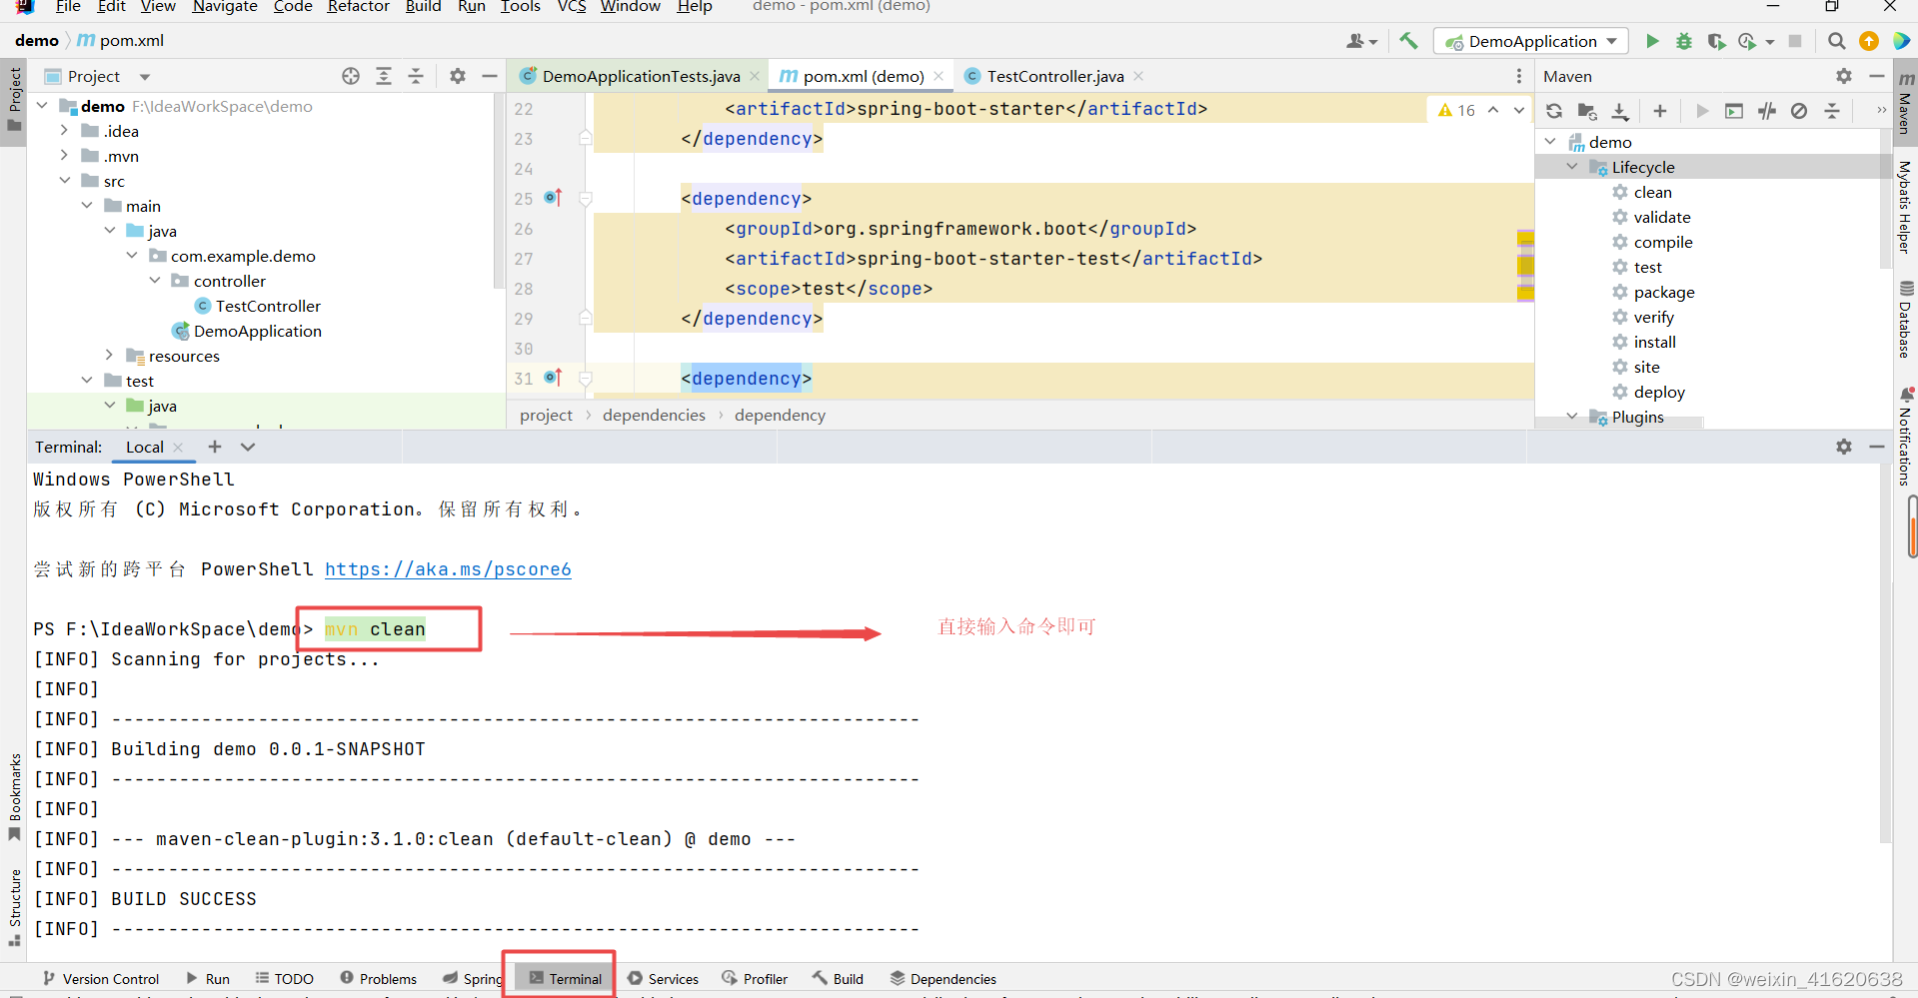Click IDE update orange arrow icon
1918x998 pixels.
point(1869,41)
